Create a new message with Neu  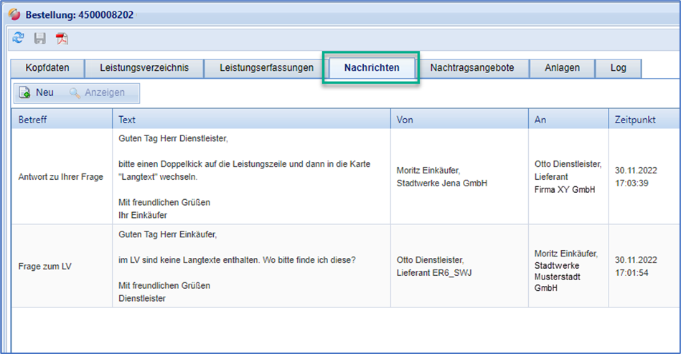coord(37,92)
